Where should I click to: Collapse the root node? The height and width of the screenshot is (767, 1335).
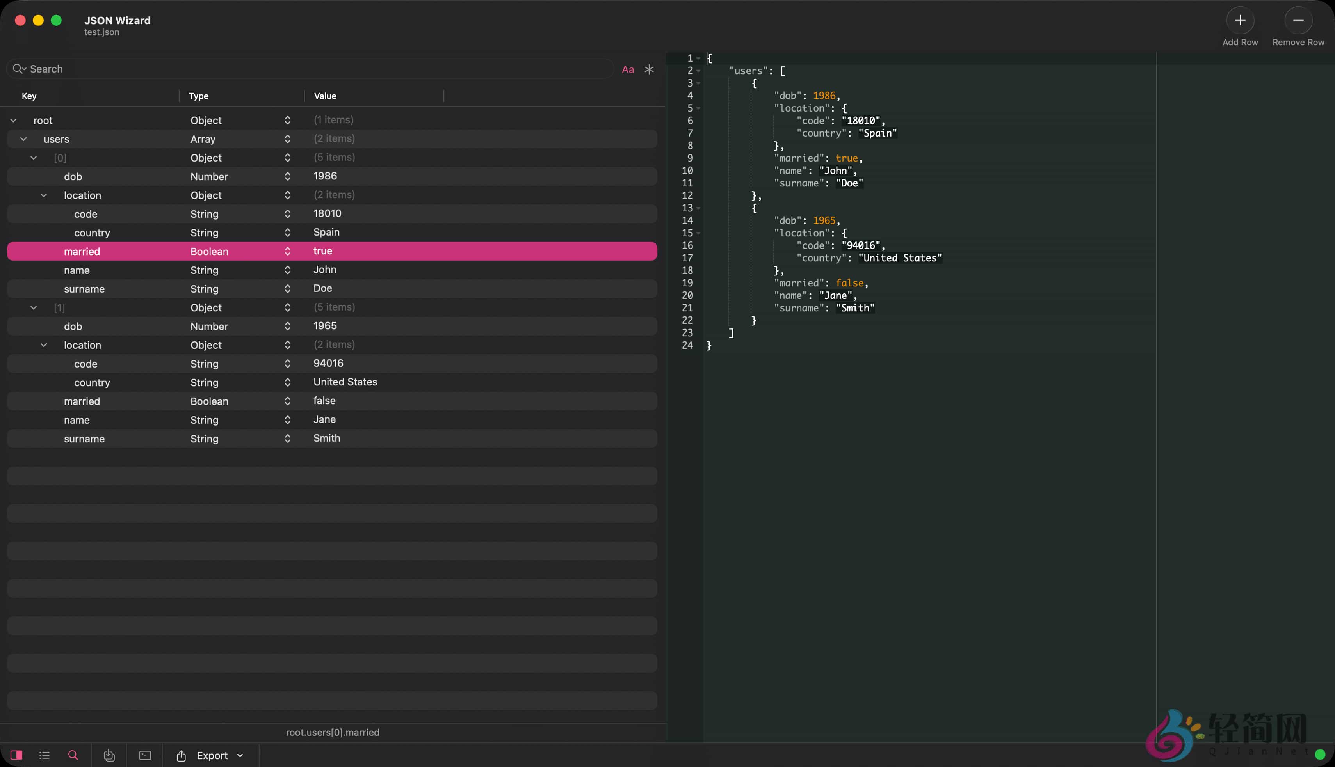(x=13, y=121)
